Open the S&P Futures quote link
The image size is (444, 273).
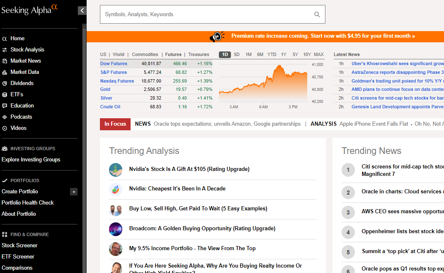114,72
